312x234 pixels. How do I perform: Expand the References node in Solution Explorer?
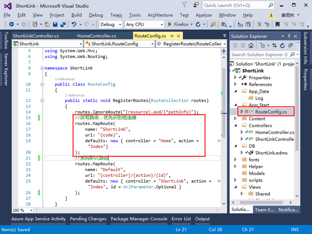[235, 84]
